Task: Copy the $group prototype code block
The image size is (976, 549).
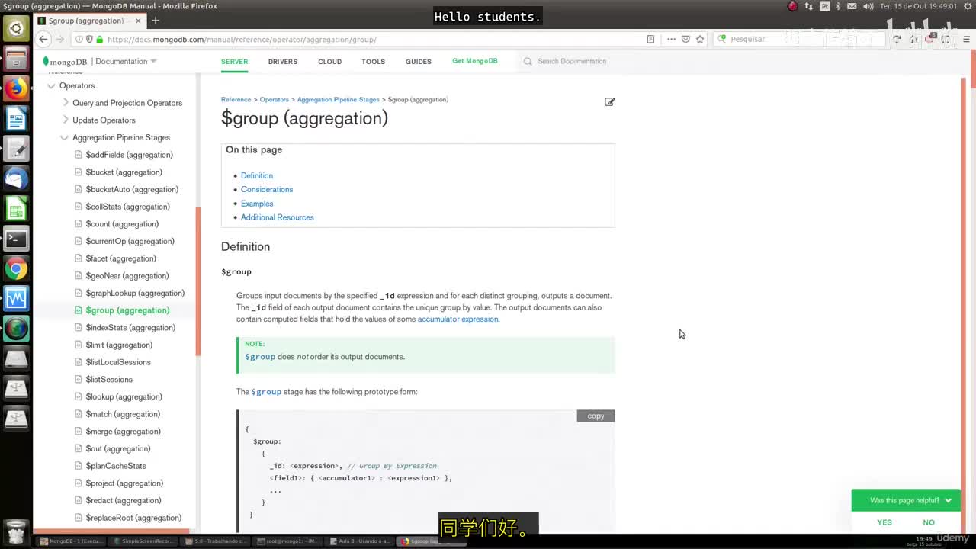Action: [596, 416]
